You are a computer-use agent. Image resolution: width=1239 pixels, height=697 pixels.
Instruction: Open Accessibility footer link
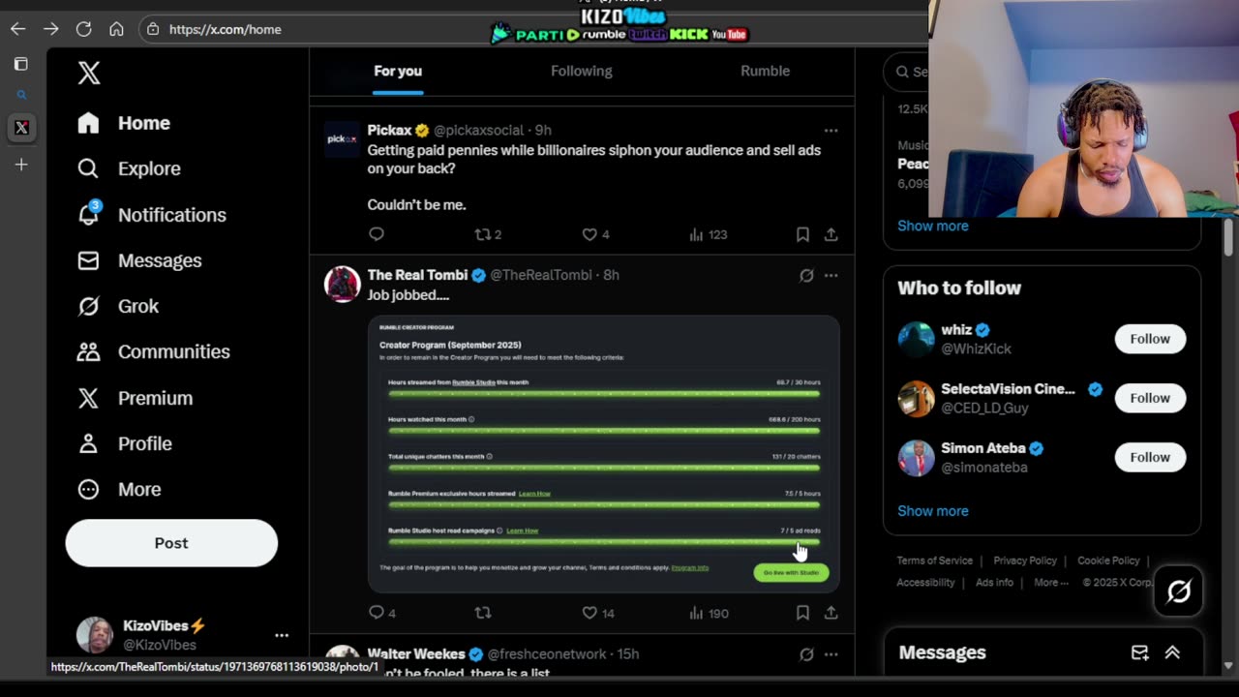click(925, 583)
